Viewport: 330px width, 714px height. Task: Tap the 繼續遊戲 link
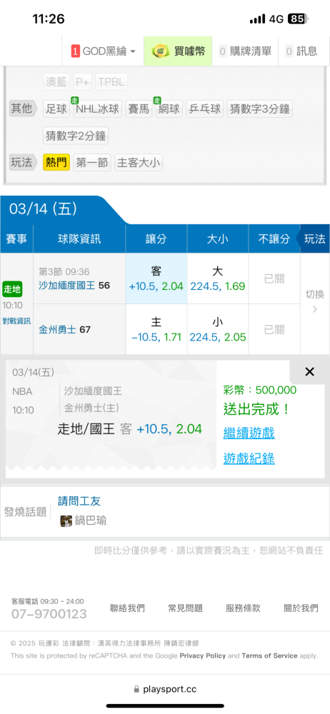(249, 433)
